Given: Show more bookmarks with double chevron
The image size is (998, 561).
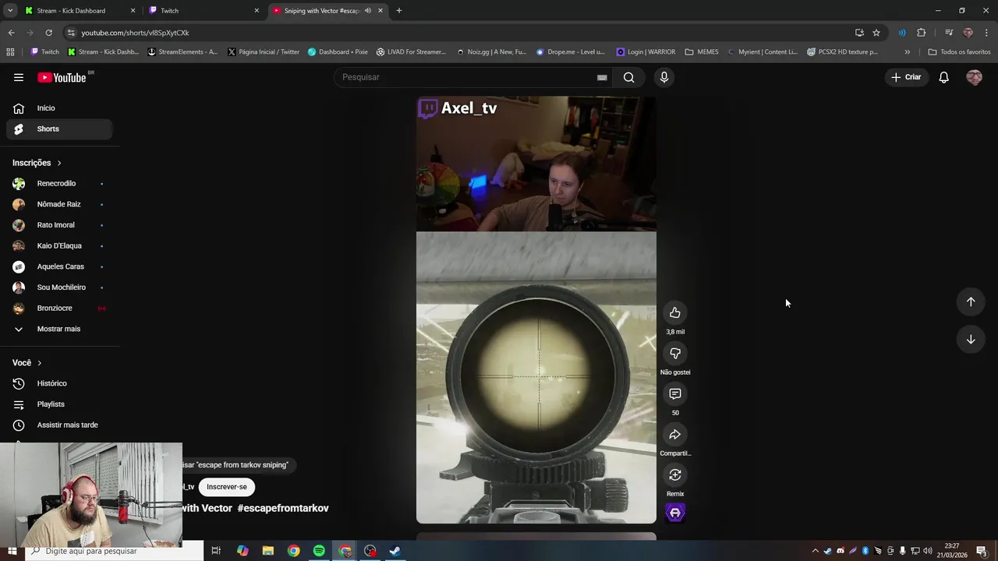Looking at the screenshot, I should 907,52.
